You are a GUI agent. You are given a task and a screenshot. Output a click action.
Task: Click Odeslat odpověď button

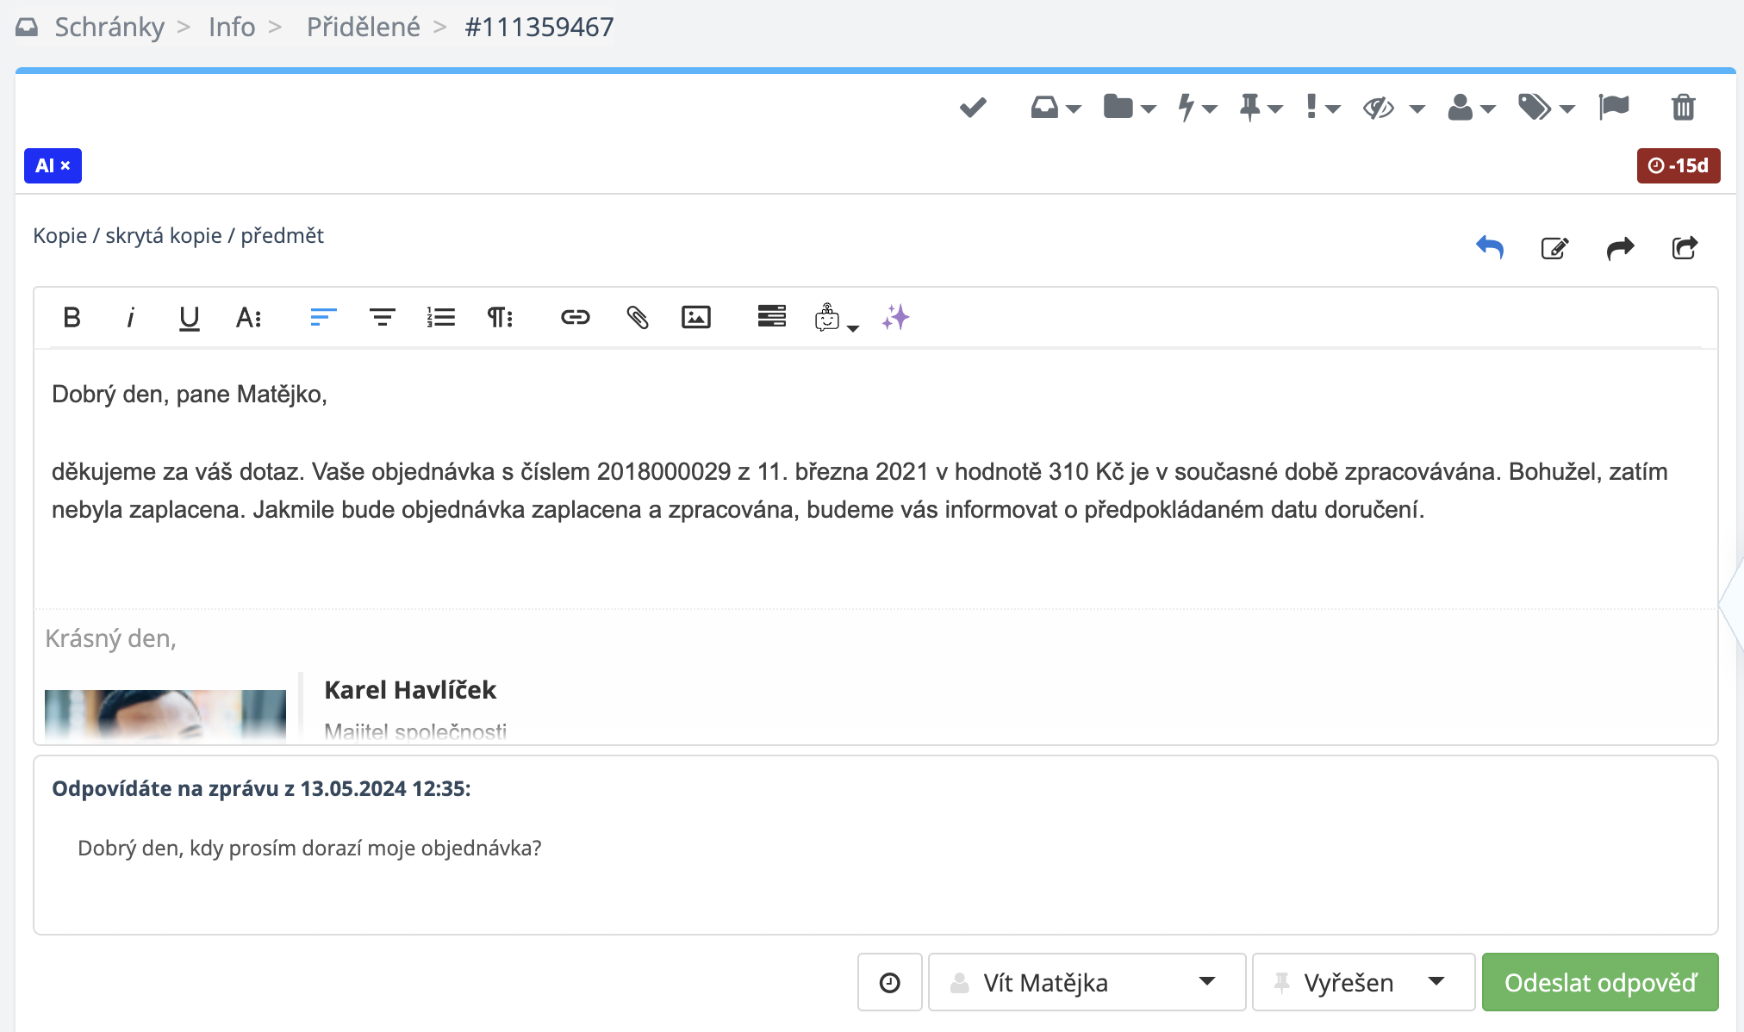tap(1599, 982)
